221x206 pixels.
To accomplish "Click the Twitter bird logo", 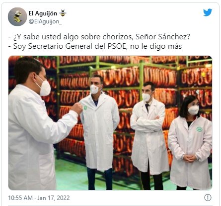I will click(208, 12).
